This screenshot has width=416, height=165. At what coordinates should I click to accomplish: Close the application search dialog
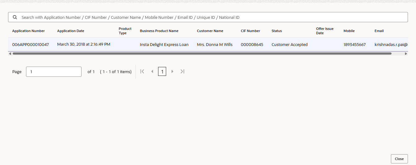(399, 159)
